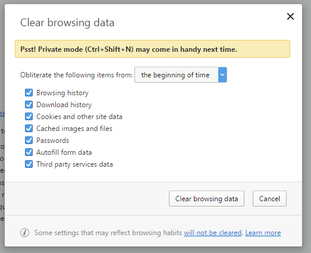Toggle the Cookies and other site data checkbox
Screen dimensions: 311x253
pos(29,116)
